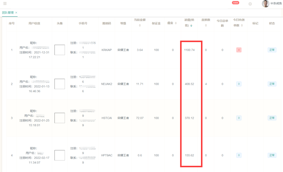This screenshot has height=172, width=283.
Task: Click the blue '0' badge for NEUAK2
Action: pyautogui.click(x=238, y=84)
